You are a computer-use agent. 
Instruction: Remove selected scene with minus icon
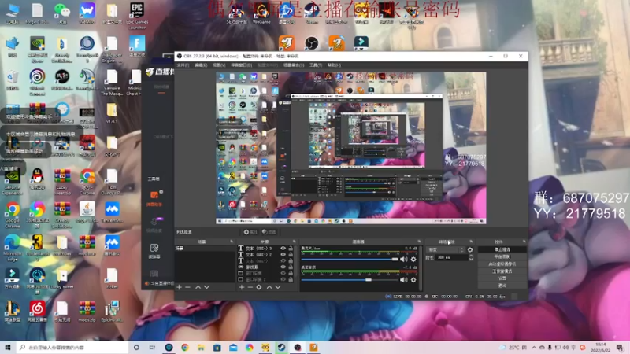[x=187, y=287]
